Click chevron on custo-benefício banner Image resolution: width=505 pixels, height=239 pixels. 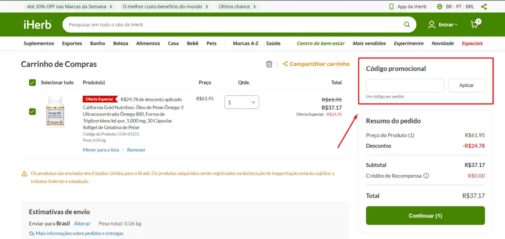pos(207,7)
